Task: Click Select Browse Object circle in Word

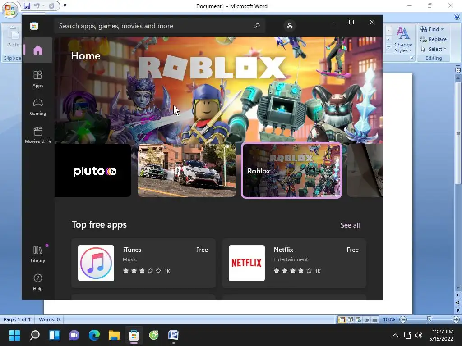Action: point(457,302)
